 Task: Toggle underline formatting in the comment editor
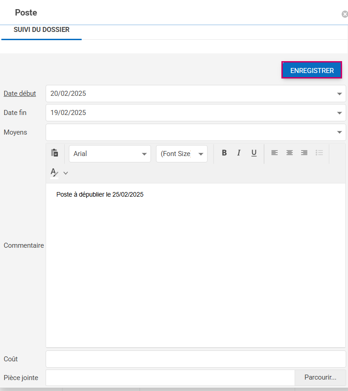254,153
